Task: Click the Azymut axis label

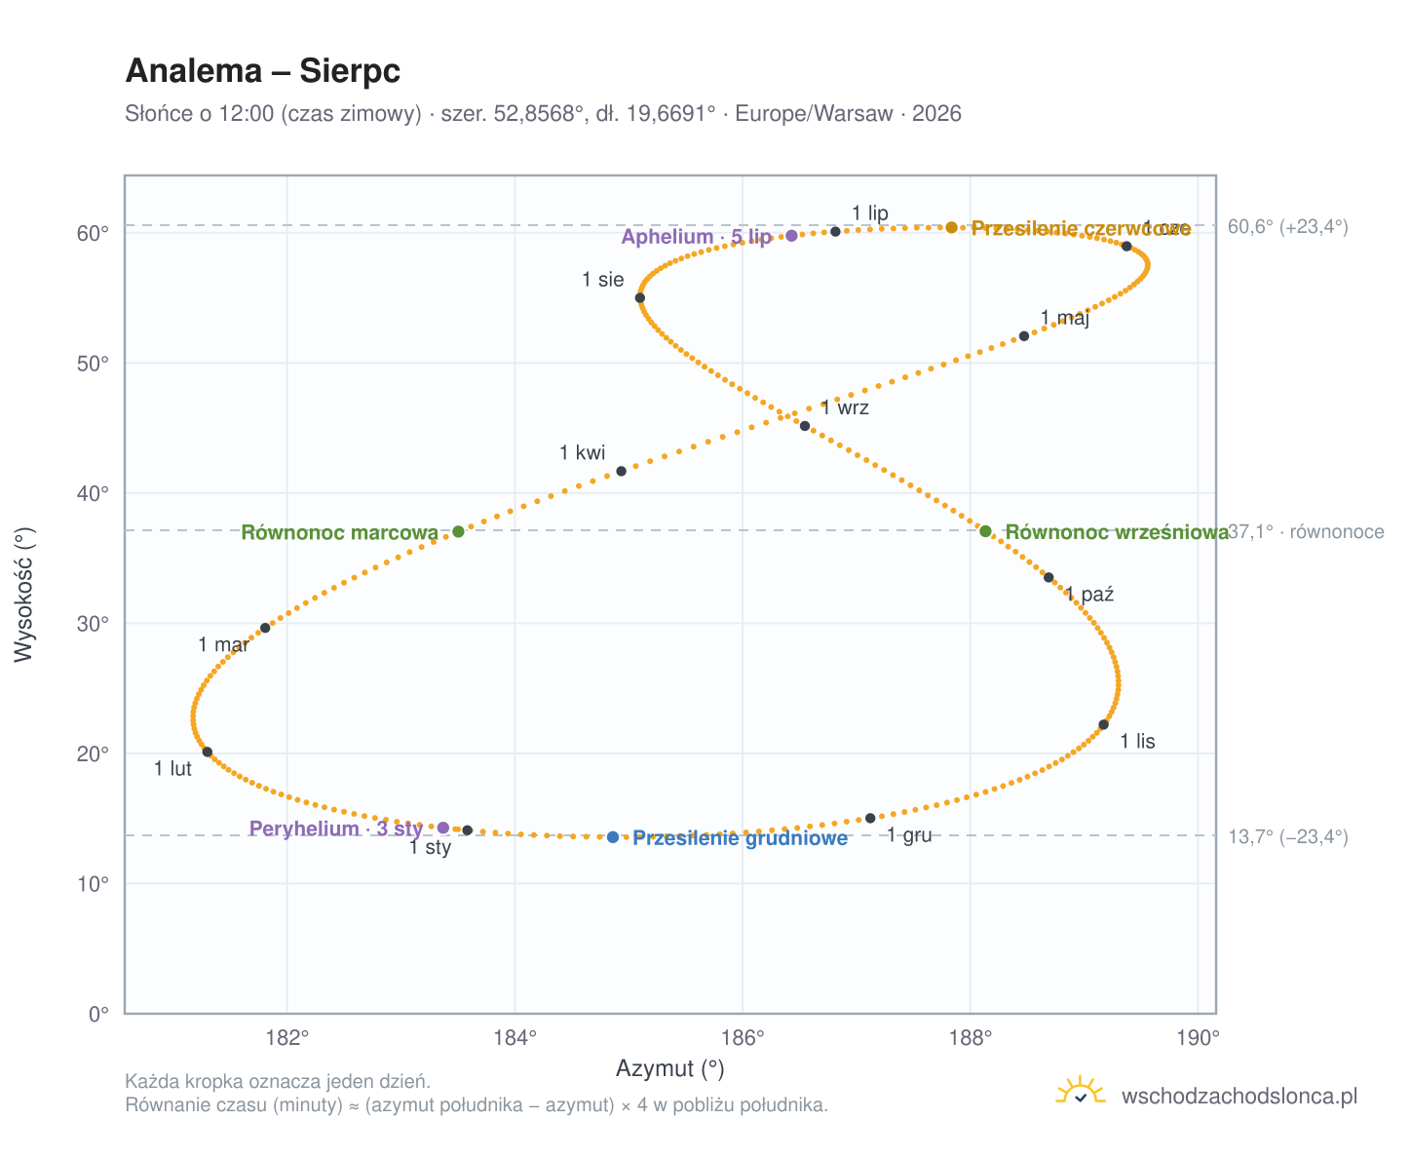Action: [x=670, y=1068]
